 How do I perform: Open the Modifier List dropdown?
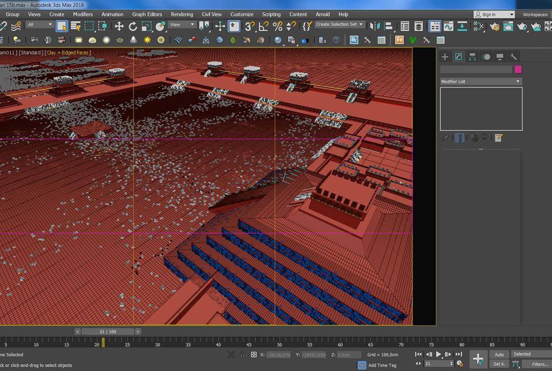(x=480, y=81)
